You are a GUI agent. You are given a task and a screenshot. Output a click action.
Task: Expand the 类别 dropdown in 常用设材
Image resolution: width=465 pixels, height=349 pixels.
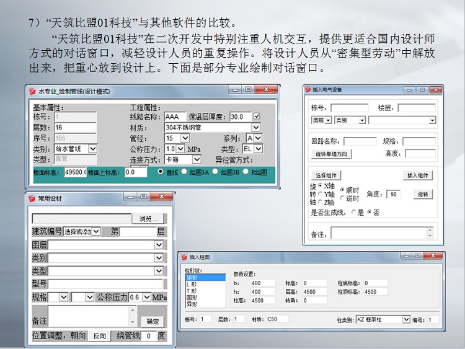point(159,258)
